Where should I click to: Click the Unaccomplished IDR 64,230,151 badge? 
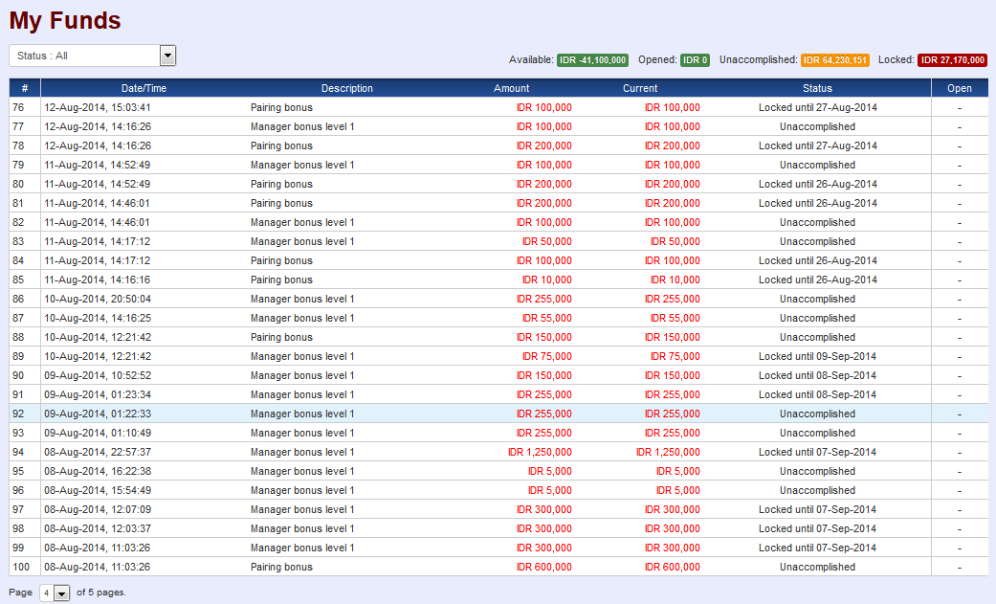(x=834, y=60)
